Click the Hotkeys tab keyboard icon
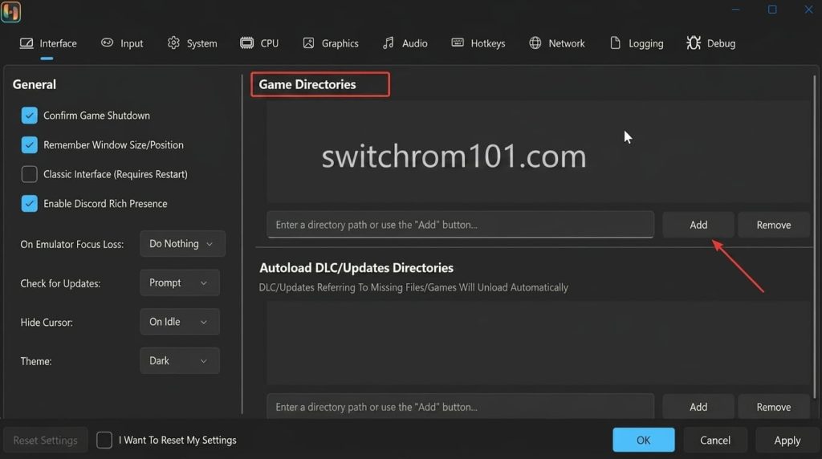The width and height of the screenshot is (822, 459). pos(458,43)
